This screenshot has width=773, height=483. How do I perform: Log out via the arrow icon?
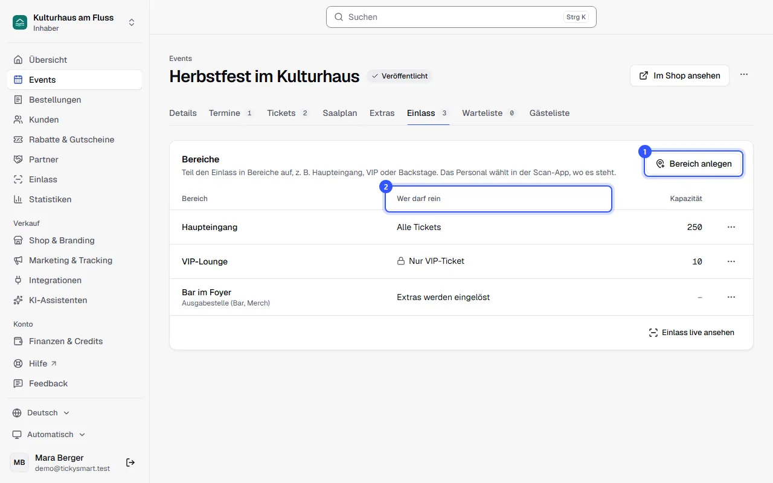pos(130,462)
